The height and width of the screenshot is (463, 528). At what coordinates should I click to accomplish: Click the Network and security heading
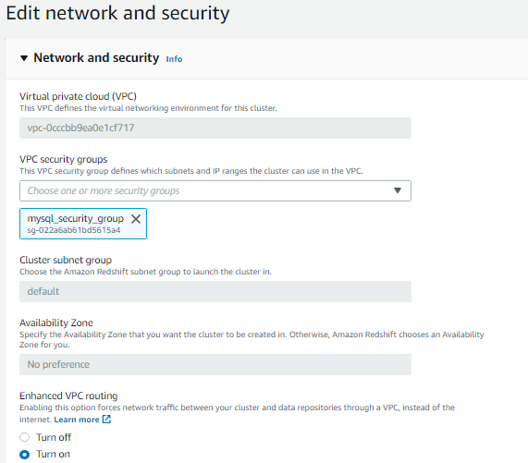click(x=96, y=58)
